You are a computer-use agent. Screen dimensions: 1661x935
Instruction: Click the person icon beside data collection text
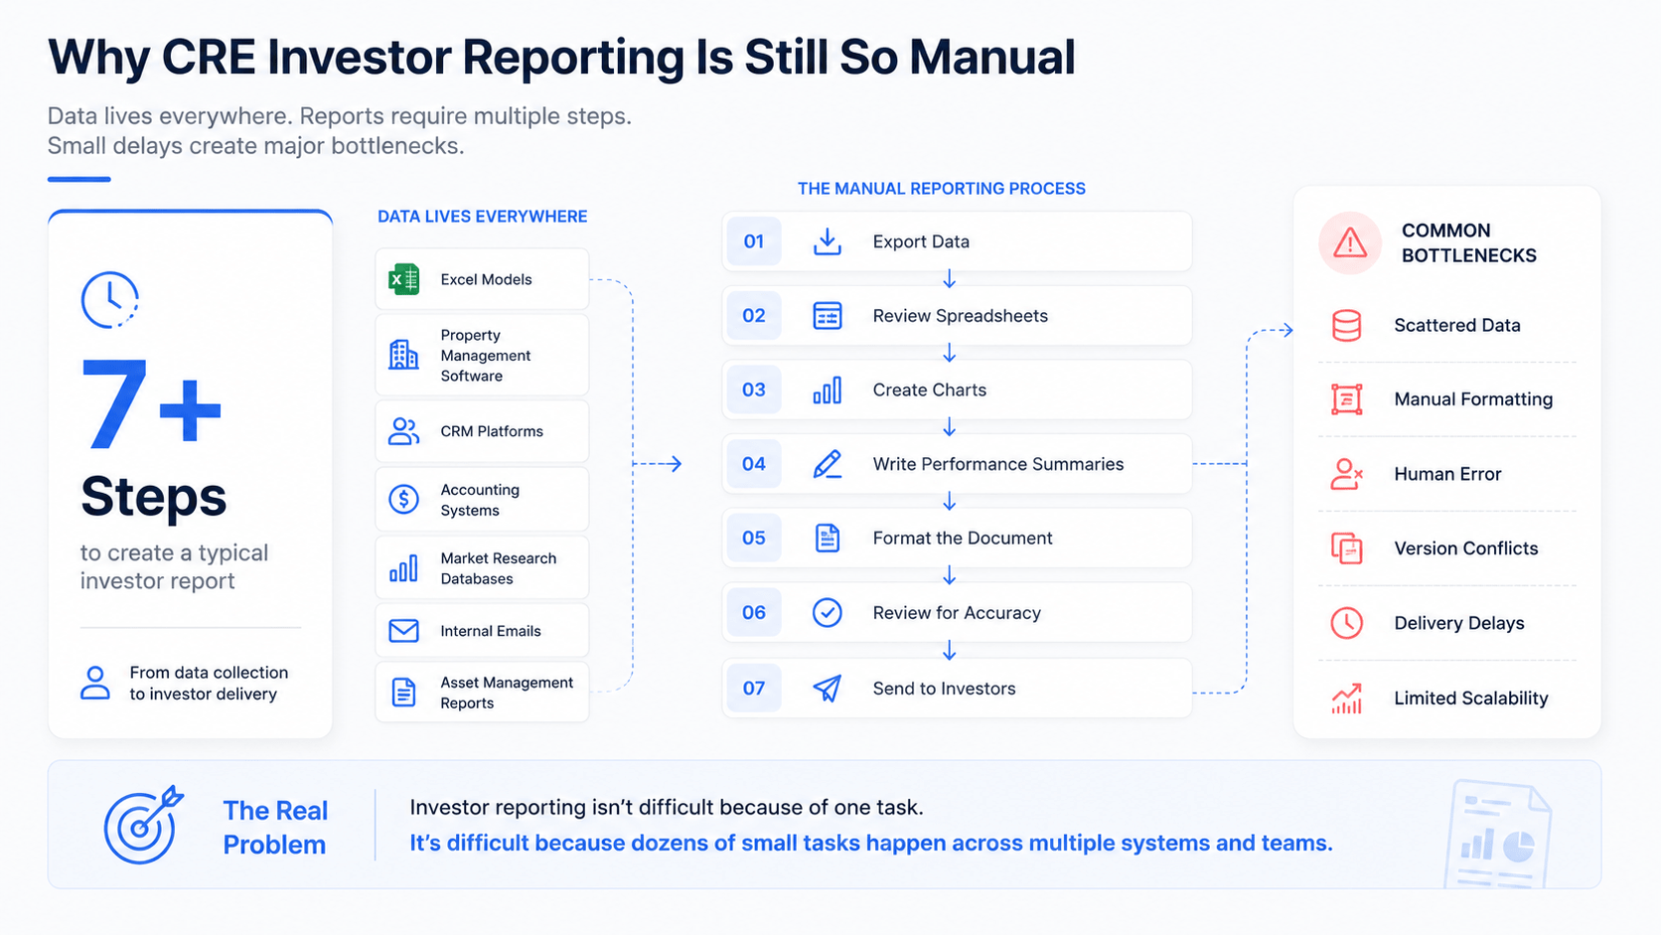95,683
